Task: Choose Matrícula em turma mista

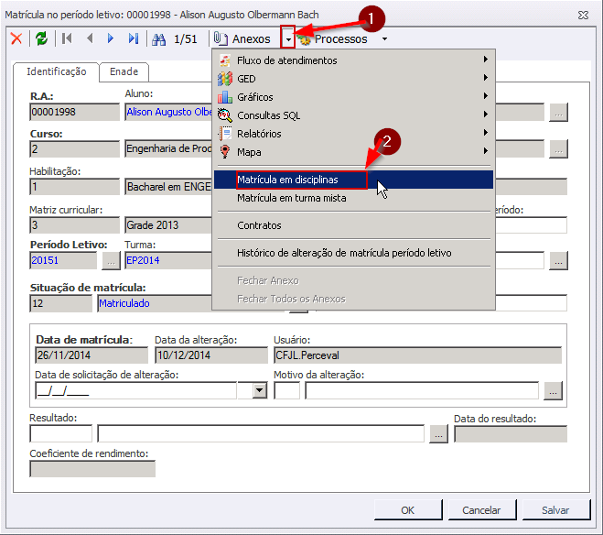Action: [x=291, y=198]
